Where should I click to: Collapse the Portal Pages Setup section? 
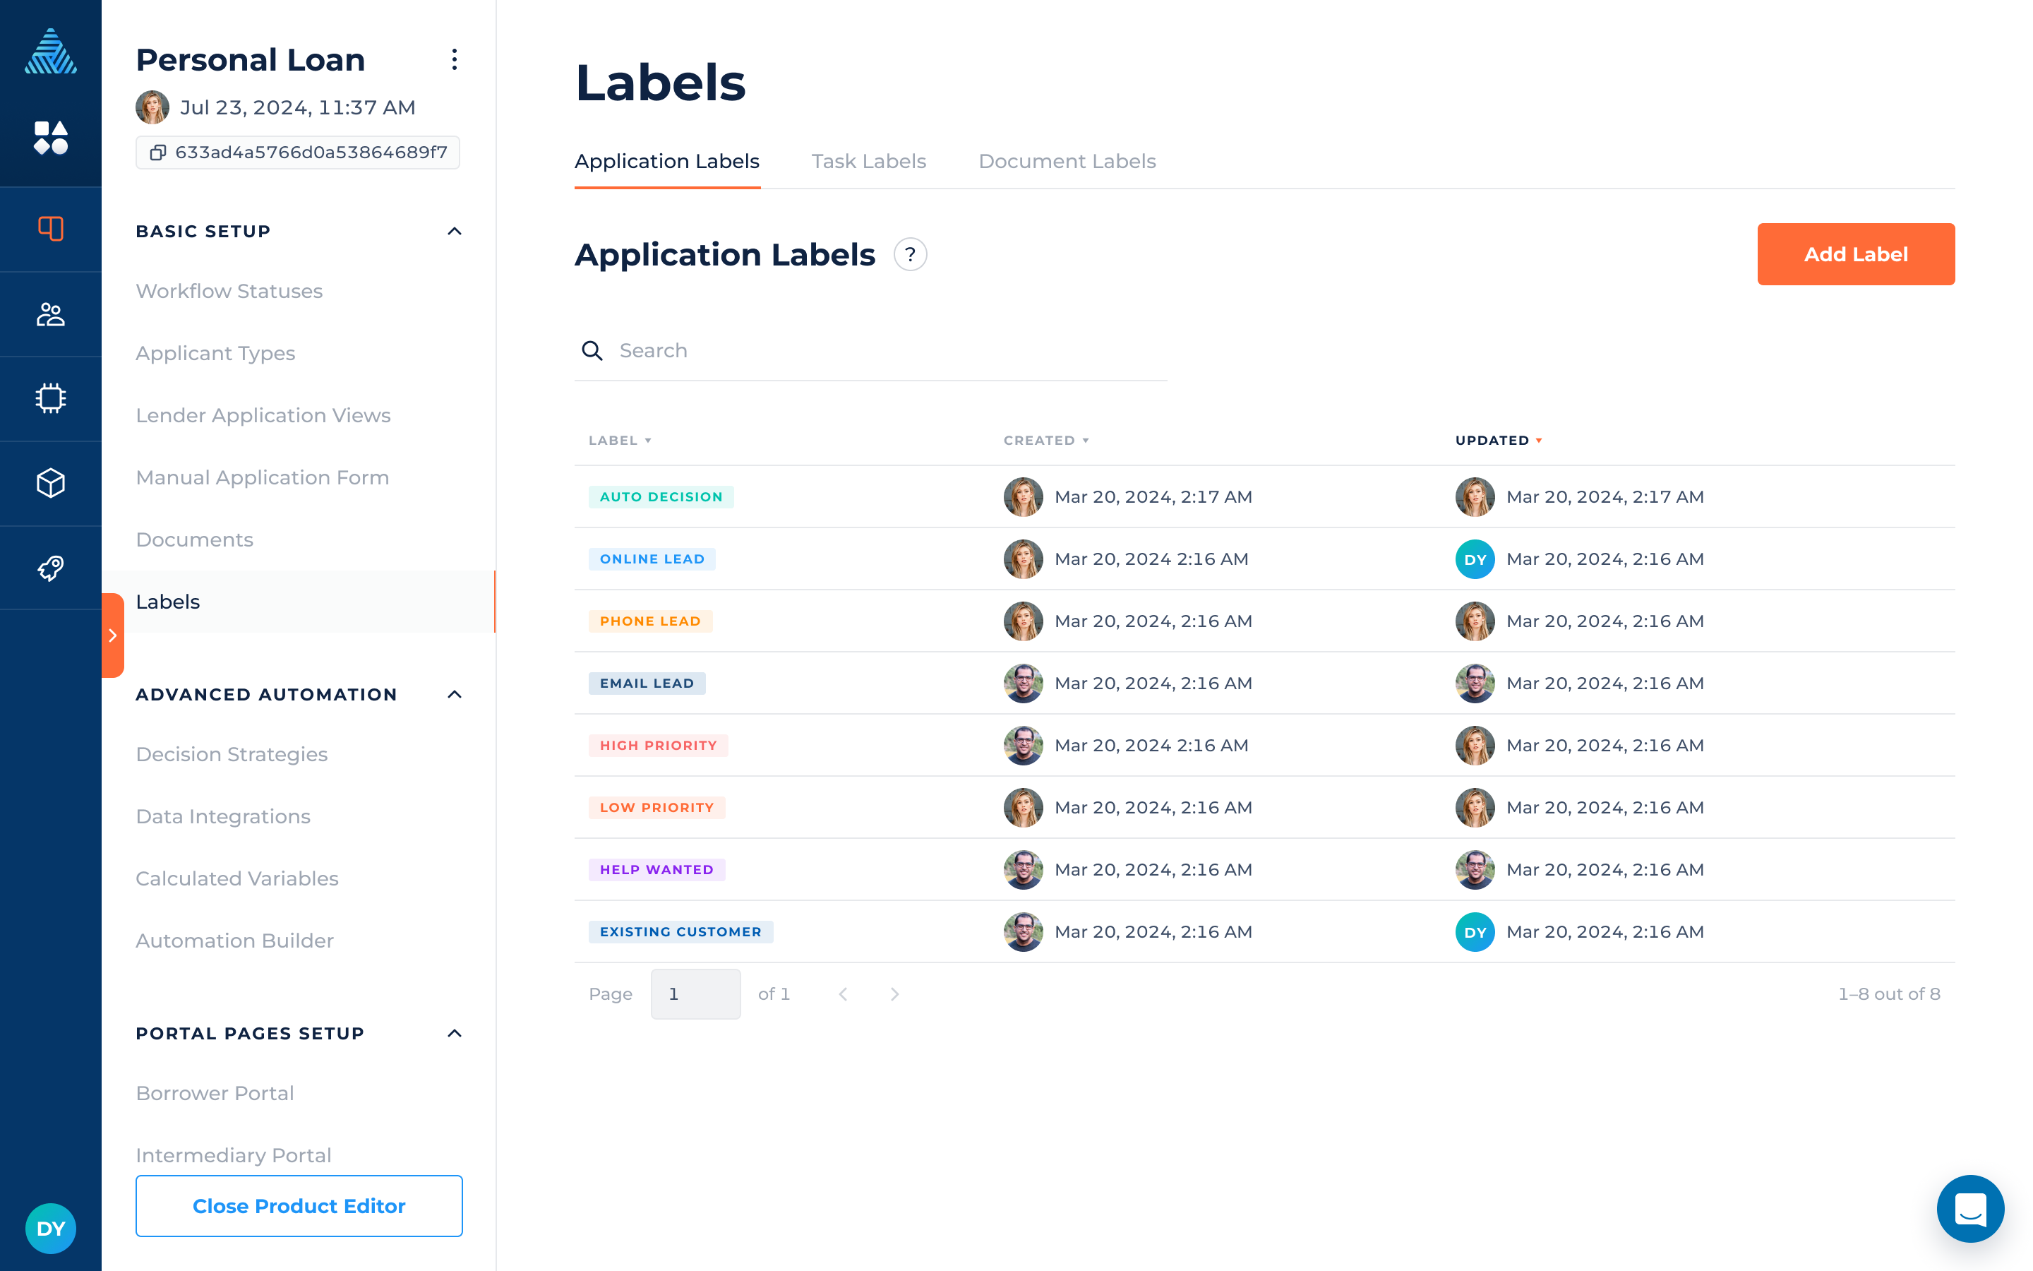pos(455,1033)
